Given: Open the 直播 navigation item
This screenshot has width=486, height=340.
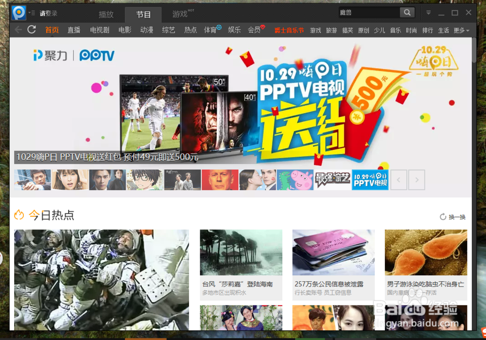Looking at the screenshot, I should (x=74, y=30).
